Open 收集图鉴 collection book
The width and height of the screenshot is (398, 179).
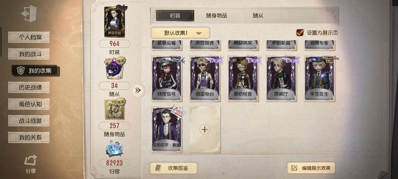[x=173, y=168]
